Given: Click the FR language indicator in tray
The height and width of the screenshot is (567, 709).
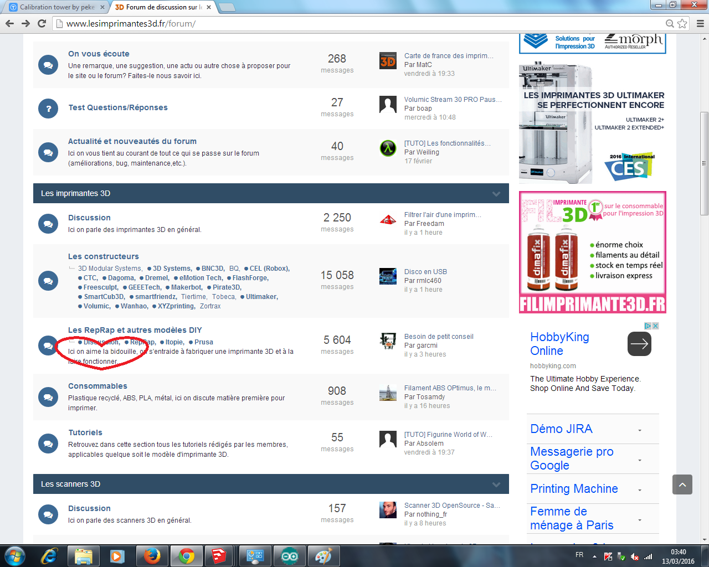Looking at the screenshot, I should [579, 555].
